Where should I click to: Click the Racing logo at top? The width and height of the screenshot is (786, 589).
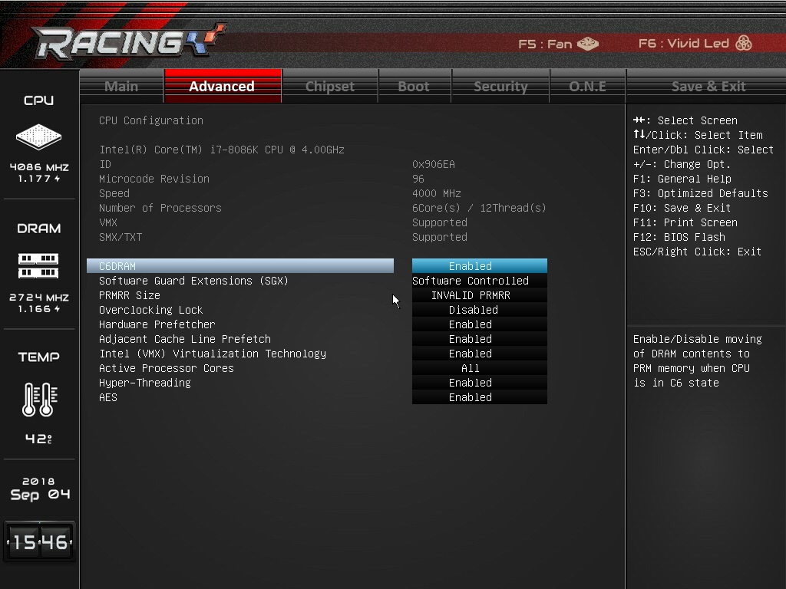pos(127,43)
